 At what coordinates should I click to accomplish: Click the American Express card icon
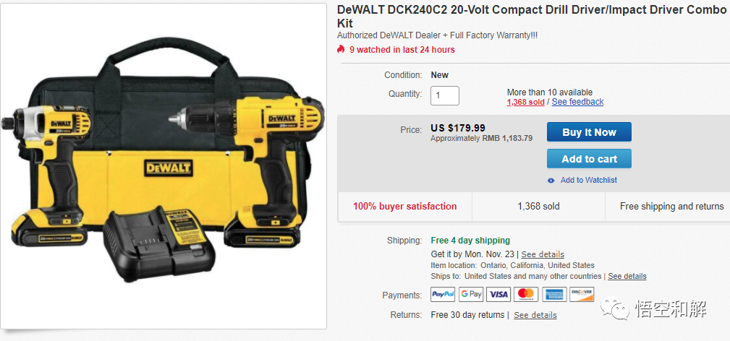pos(554,294)
